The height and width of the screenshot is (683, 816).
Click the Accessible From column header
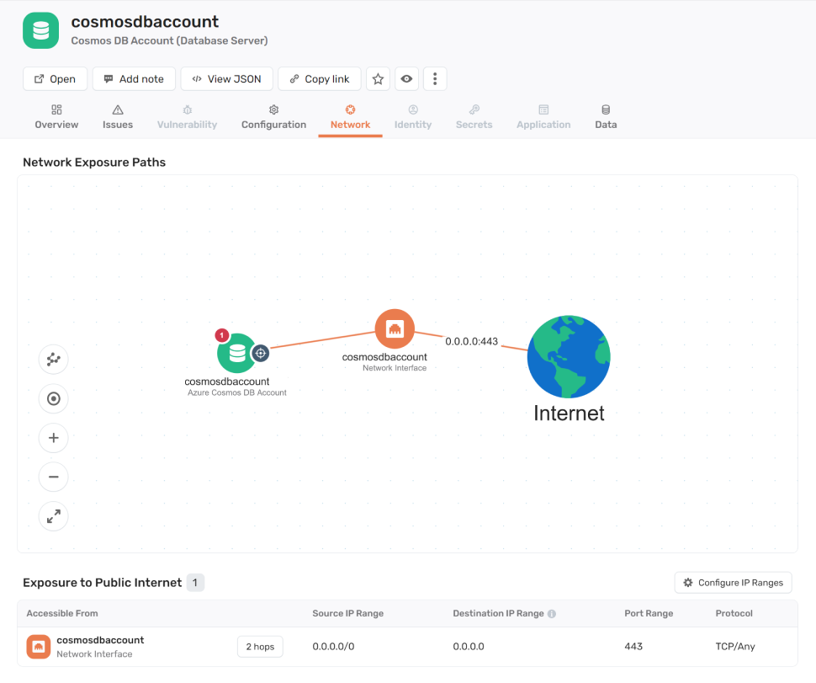[62, 613]
